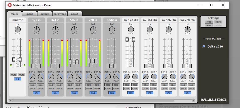Click the horizontal scrollbar left arrow
The width and height of the screenshot is (240, 108).
click(x=10, y=101)
